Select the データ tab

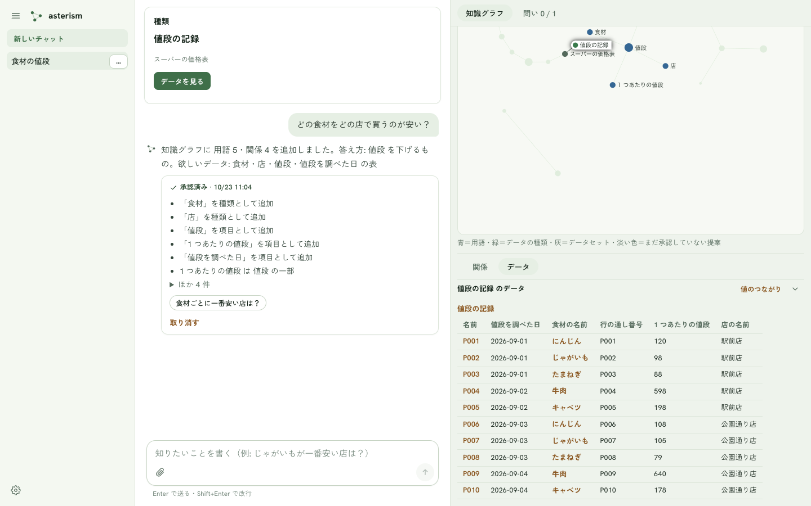(518, 267)
